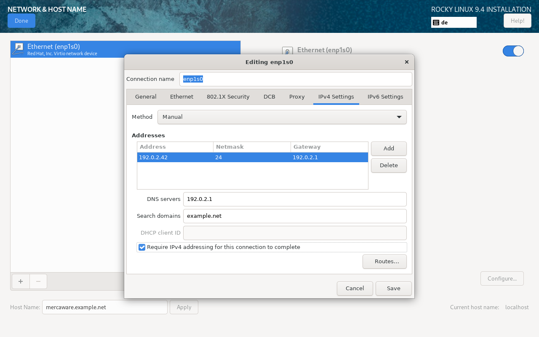Select the de keyboard layout indicator
The height and width of the screenshot is (337, 539).
coord(454,22)
